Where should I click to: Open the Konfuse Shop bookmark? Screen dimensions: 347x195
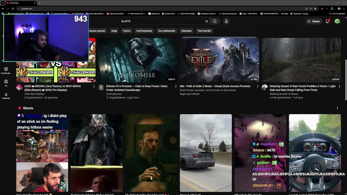tap(168, 14)
